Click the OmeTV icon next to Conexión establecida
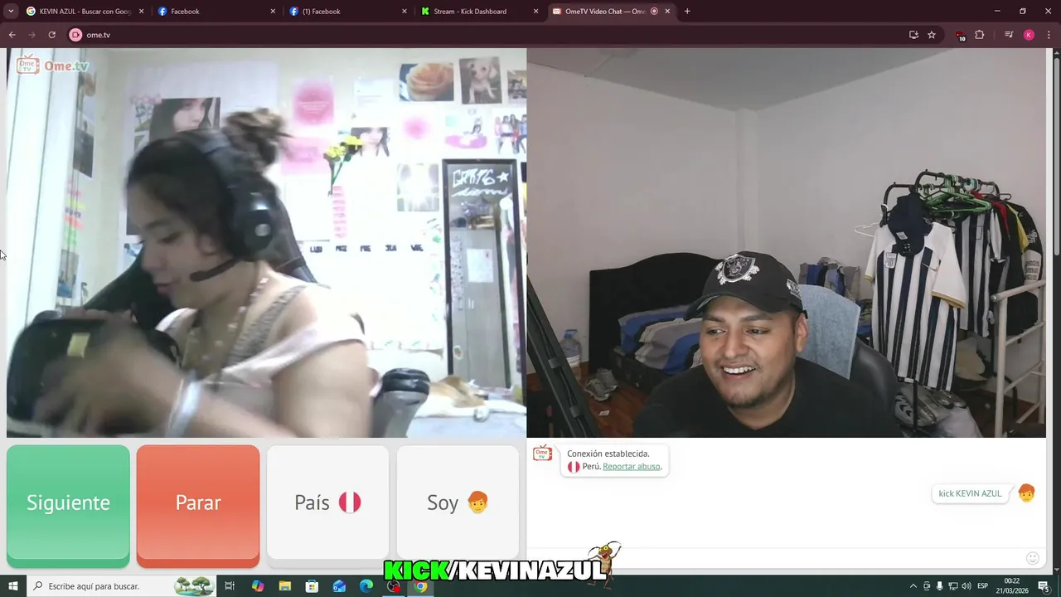The height and width of the screenshot is (597, 1061). pos(542,454)
